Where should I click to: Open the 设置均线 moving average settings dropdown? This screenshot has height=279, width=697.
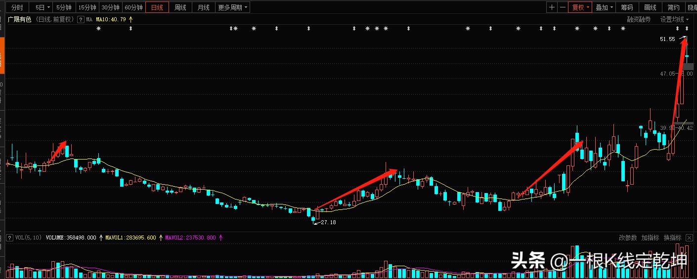point(674,19)
